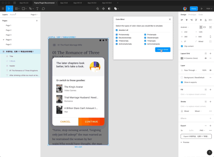Select the Pen tool
Image resolution: width=214 pixels, height=157 pixels.
[30, 8]
